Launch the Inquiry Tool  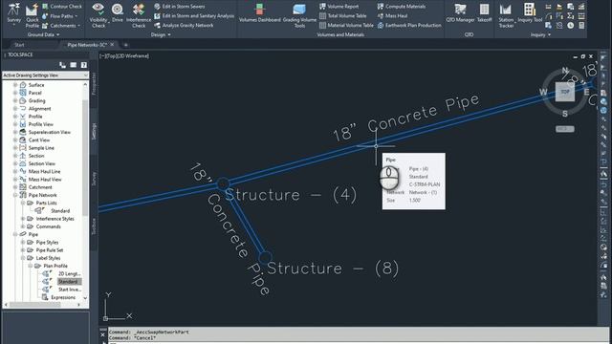(530, 12)
